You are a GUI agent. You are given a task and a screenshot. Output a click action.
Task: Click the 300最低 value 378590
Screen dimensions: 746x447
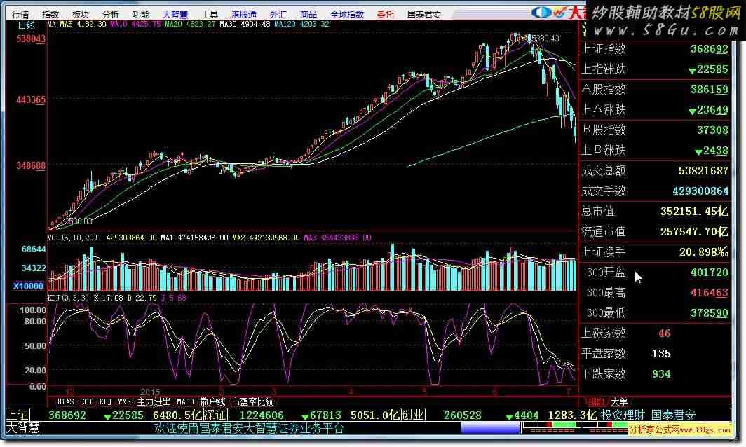709,313
